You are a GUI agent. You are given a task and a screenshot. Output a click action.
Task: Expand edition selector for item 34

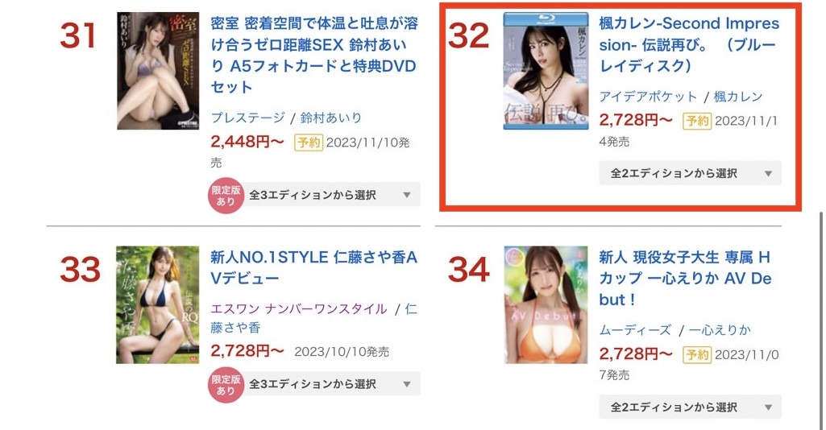[x=690, y=407]
